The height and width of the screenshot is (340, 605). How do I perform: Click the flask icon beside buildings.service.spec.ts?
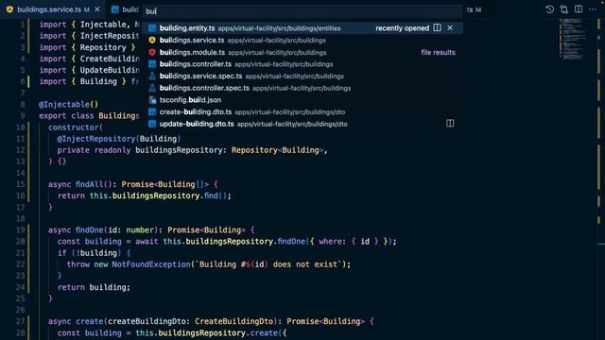[152, 76]
